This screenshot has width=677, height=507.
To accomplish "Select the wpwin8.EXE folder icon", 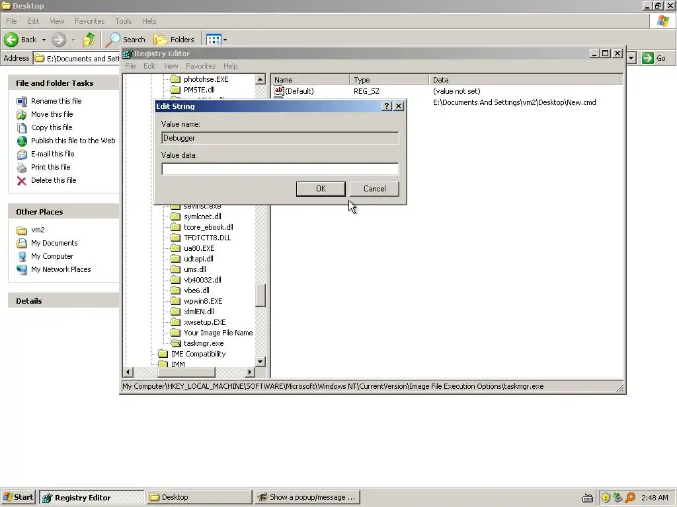I will 175,301.
